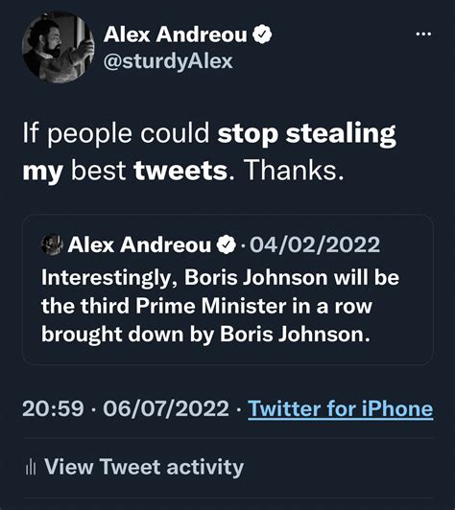
Task: Click the verified badge inside the quoted tweet
Action: click(226, 244)
